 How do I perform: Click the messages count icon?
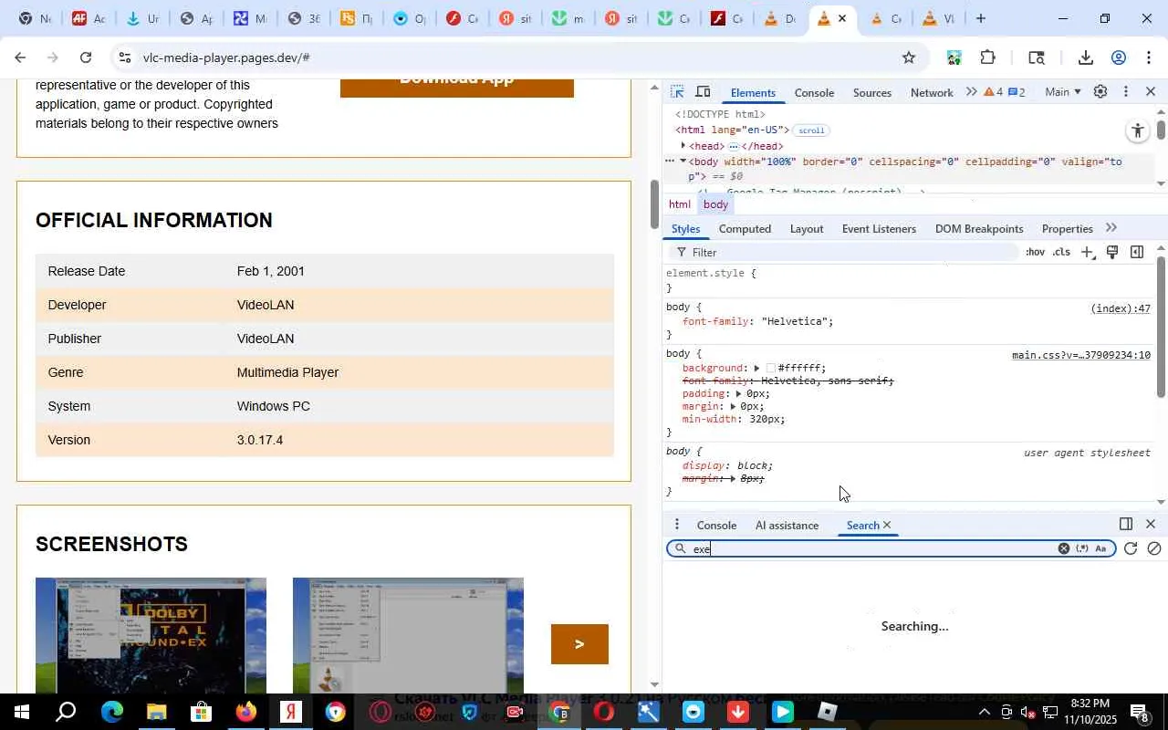point(1017,92)
